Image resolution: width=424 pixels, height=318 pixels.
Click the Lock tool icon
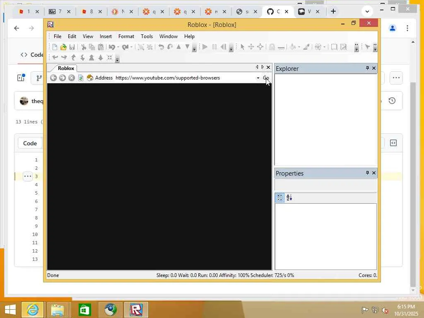coord(272,47)
